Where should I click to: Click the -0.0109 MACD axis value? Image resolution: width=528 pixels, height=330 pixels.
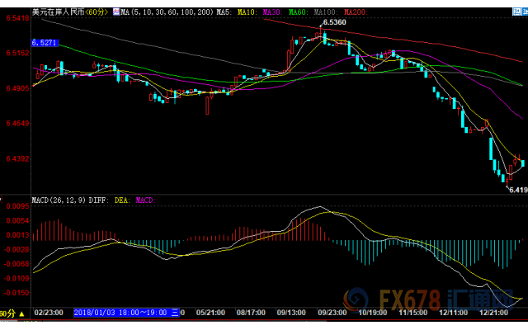16,279
